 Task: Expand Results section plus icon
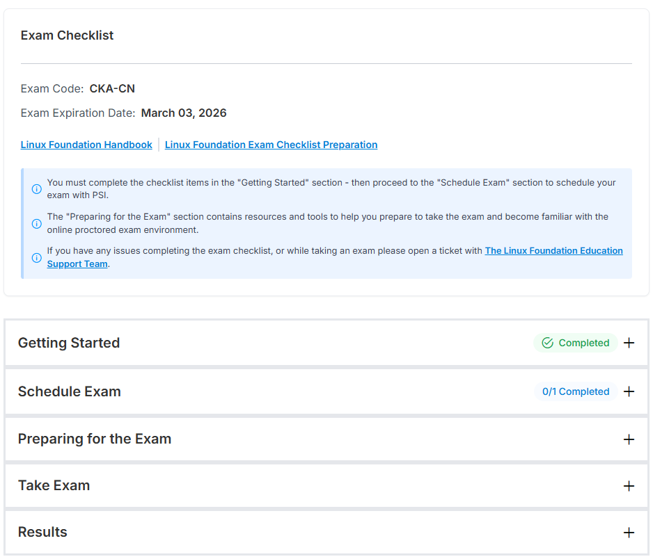[x=629, y=533]
